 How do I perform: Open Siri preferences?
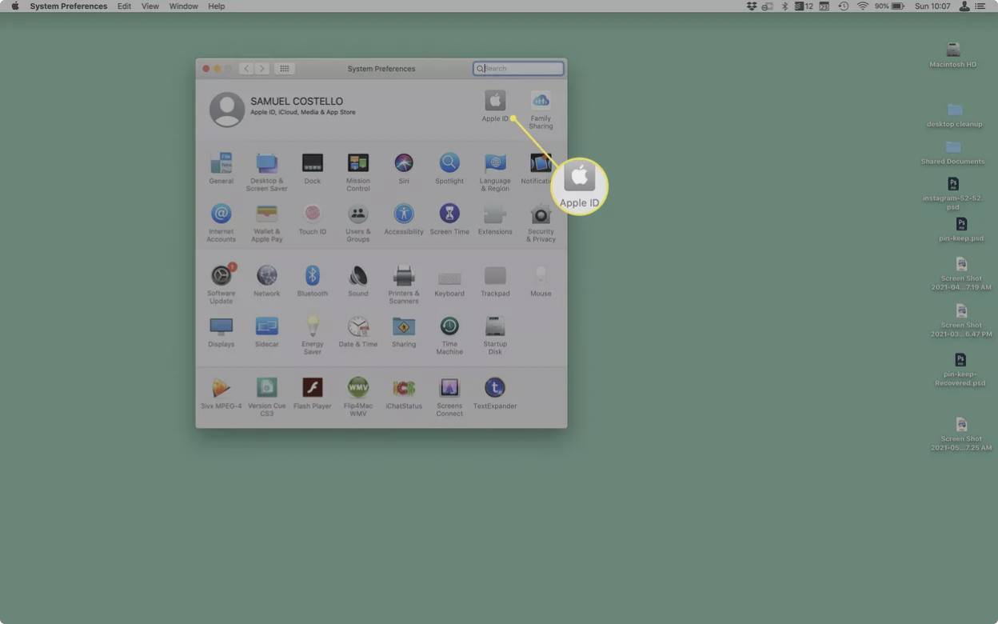(403, 164)
